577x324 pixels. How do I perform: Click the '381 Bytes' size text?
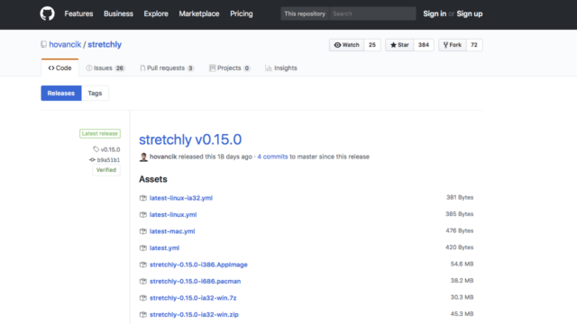click(460, 197)
